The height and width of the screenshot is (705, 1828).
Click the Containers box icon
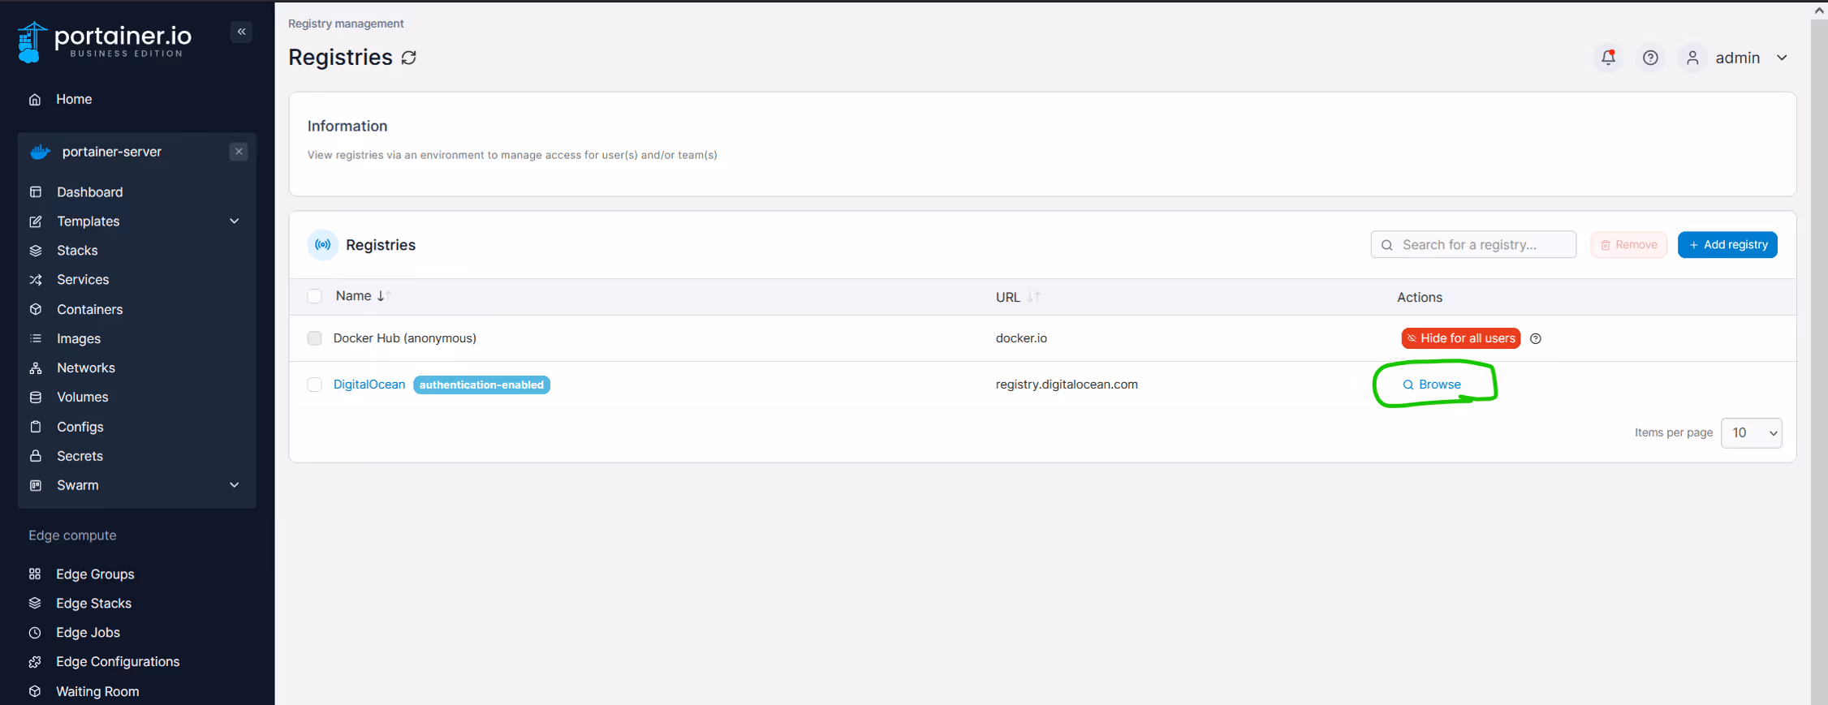coord(36,309)
